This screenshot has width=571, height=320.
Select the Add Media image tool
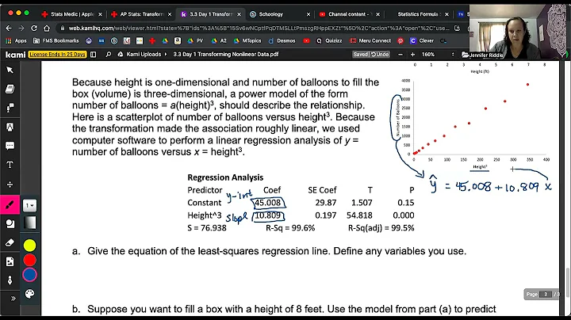[10, 261]
